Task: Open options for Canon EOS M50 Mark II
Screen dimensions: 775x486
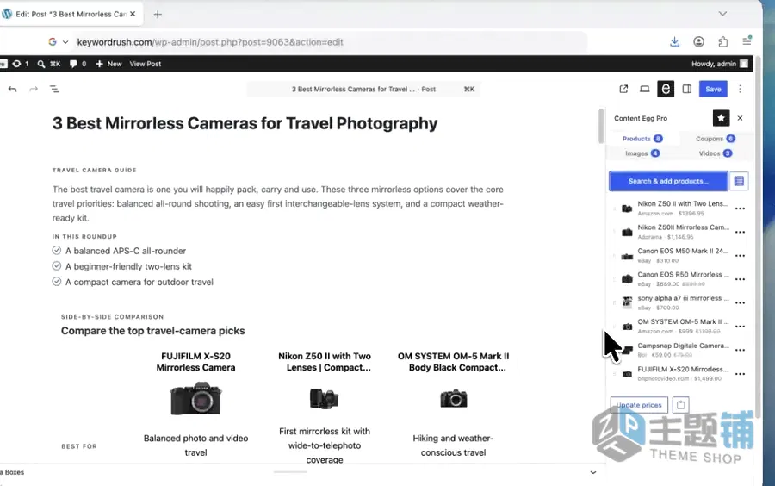Action: click(740, 256)
